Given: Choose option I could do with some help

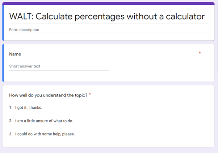Looking at the screenshot, I should (45, 134).
